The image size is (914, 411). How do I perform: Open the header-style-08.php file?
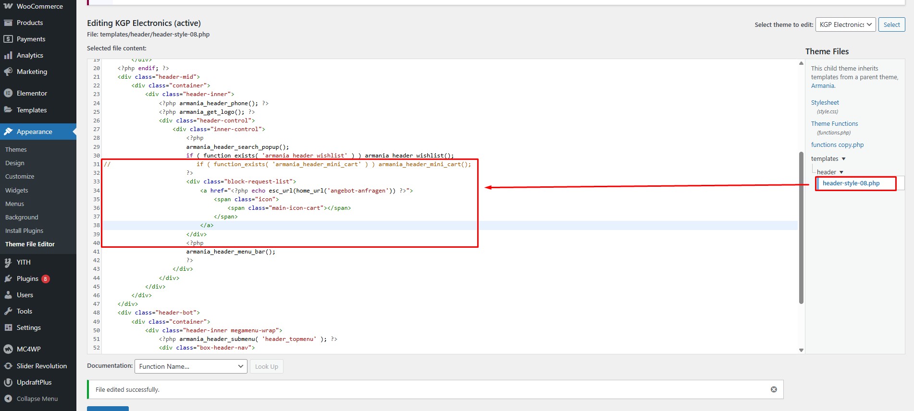point(851,183)
